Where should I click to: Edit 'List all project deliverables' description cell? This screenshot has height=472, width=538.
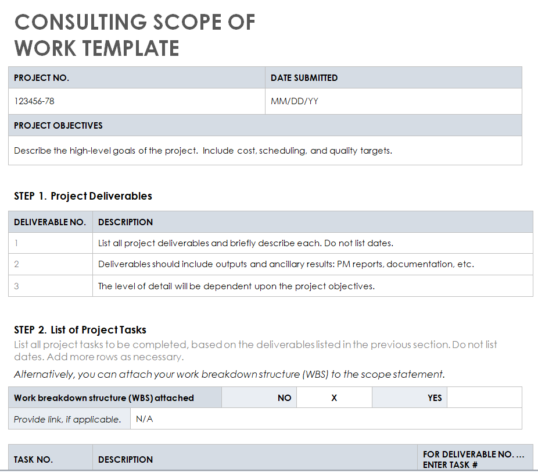[312, 243]
